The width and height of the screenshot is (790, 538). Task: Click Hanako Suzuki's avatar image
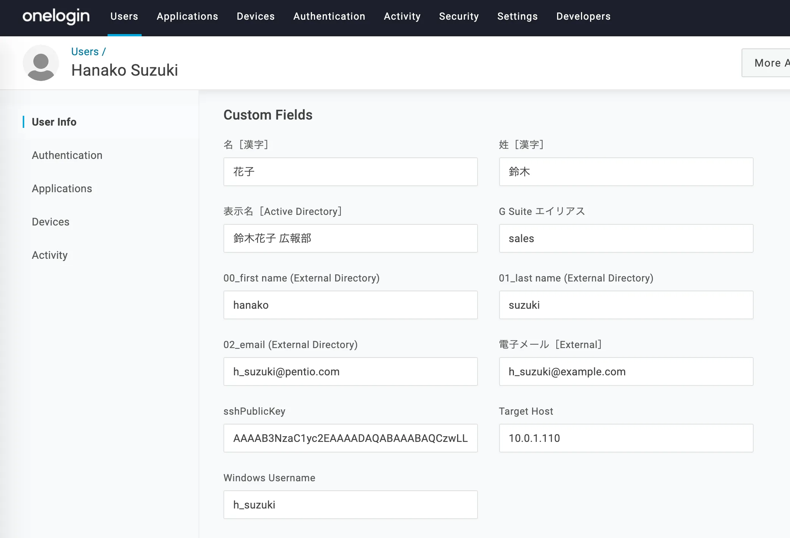click(41, 63)
